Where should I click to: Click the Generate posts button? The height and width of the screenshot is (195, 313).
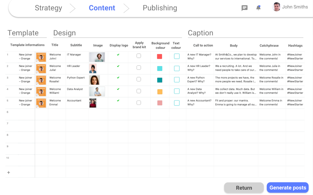[x=288, y=188]
